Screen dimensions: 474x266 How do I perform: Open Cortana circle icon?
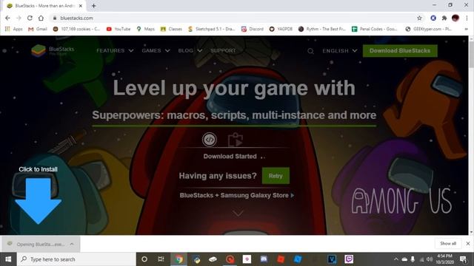tap(144, 259)
